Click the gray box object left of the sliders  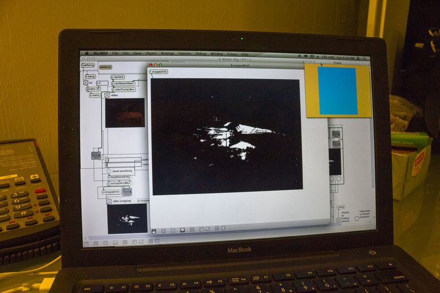pyautogui.click(x=96, y=155)
